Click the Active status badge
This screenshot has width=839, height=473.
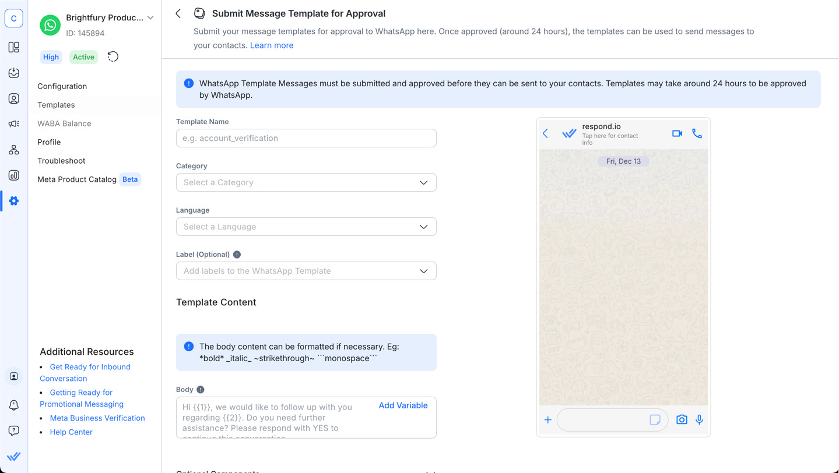[83, 57]
